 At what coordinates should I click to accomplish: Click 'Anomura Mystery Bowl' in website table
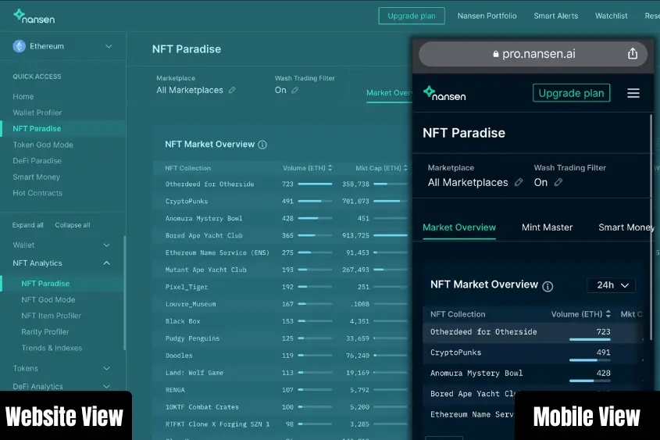pyautogui.click(x=204, y=219)
